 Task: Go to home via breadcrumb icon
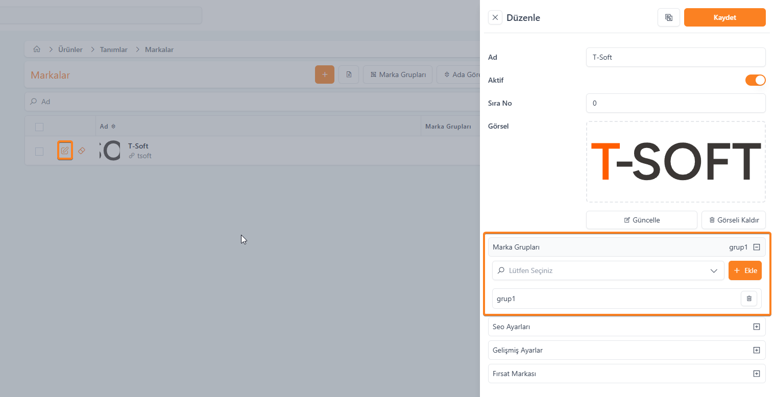tap(37, 49)
